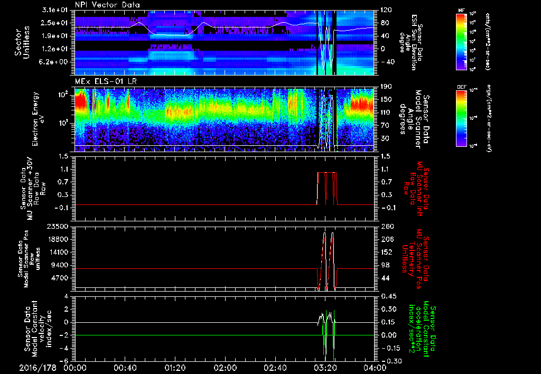Click the NF color scale bar
This screenshot has height=374, width=541.
[461, 42]
